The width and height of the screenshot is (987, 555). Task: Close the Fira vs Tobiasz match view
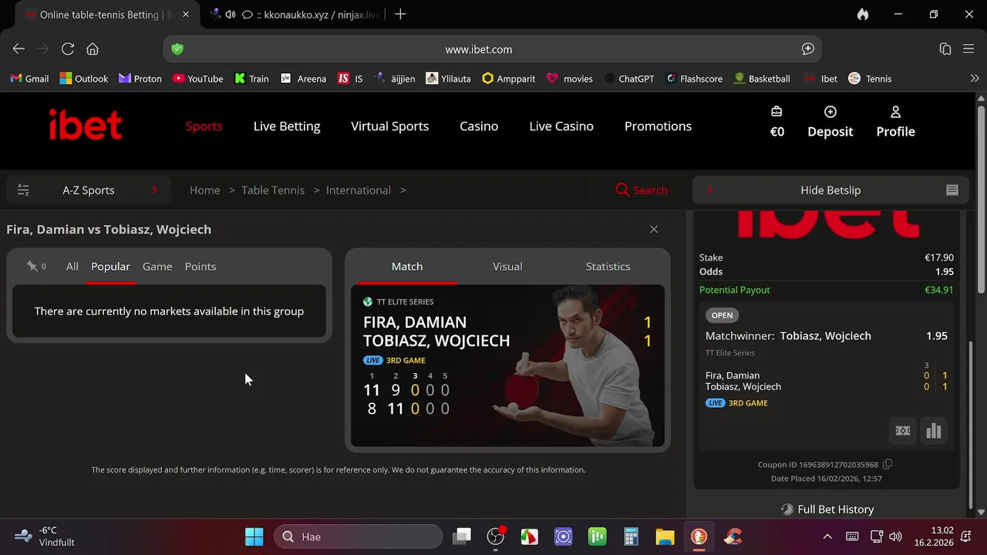tap(654, 229)
